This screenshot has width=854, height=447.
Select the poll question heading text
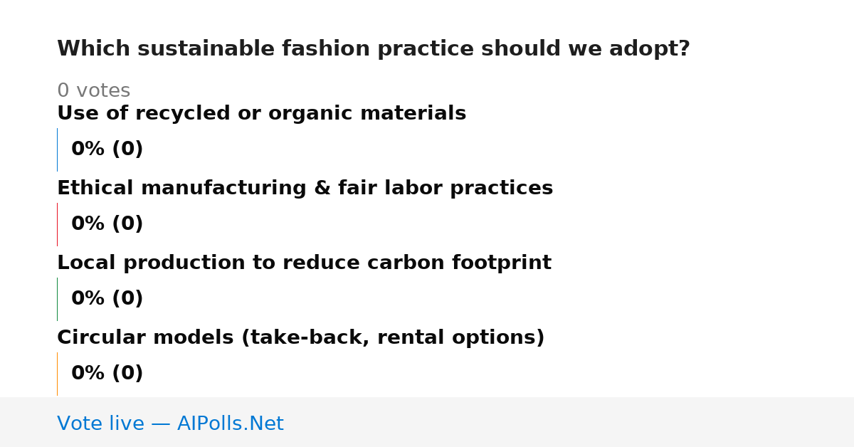click(x=374, y=49)
